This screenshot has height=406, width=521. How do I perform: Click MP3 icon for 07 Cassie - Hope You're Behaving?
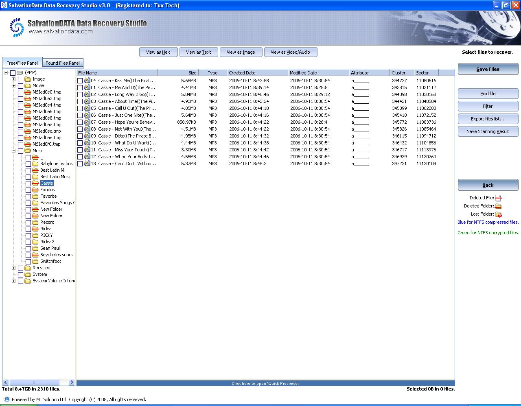coord(87,122)
